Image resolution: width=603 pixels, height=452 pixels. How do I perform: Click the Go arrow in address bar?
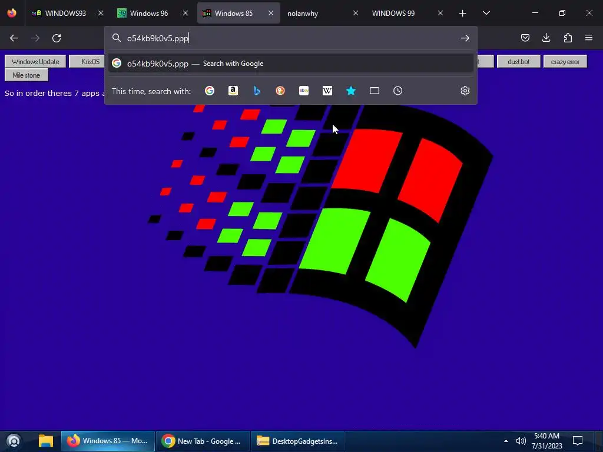[x=465, y=38]
